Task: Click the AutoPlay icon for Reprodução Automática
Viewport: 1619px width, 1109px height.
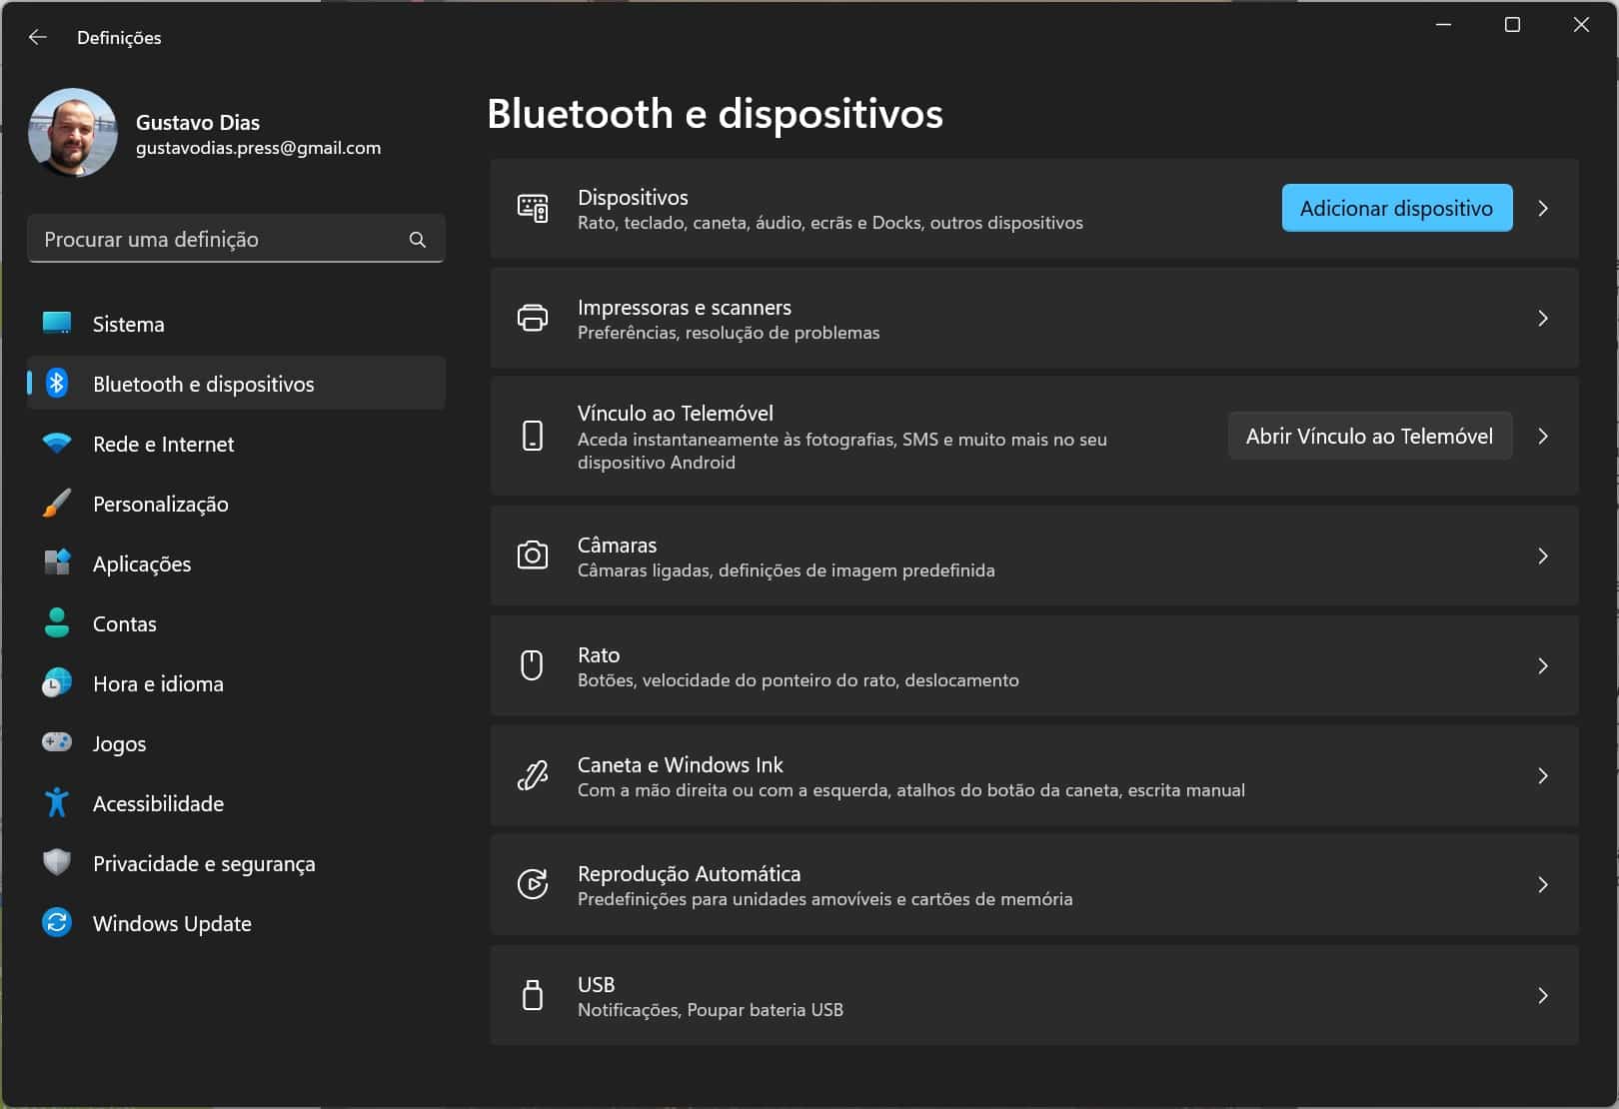Action: [533, 884]
